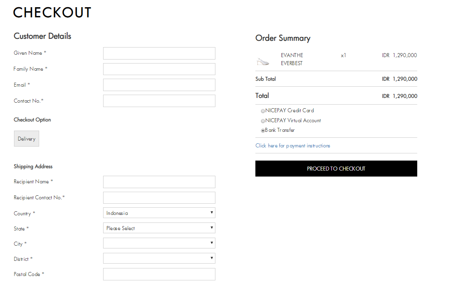Expand the District dropdown

pos(159,258)
